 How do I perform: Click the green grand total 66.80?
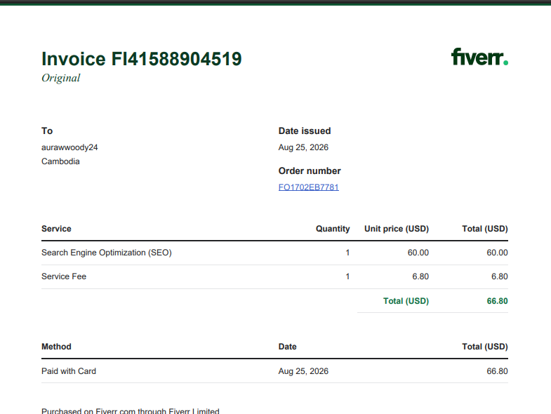coord(497,301)
